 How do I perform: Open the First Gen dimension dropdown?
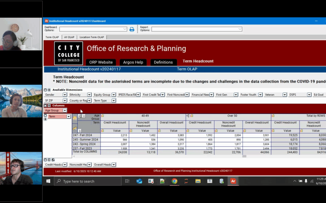[x=235, y=95]
